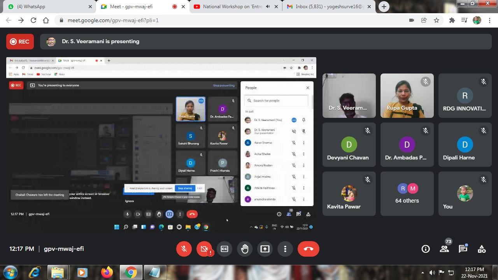Open chat with everyone panel
The width and height of the screenshot is (498, 280).
pyautogui.click(x=463, y=249)
